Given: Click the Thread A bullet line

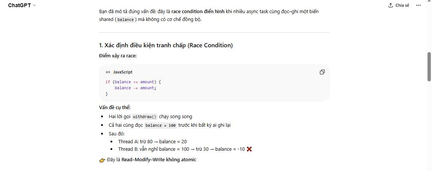Looking at the screenshot, I should coord(152,141).
